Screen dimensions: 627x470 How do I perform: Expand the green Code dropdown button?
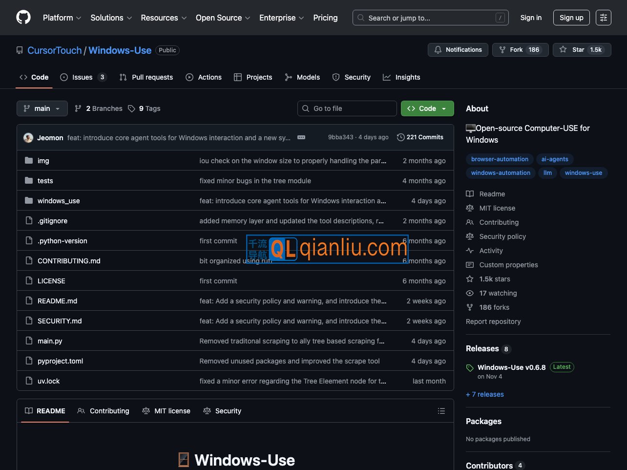coord(427,108)
